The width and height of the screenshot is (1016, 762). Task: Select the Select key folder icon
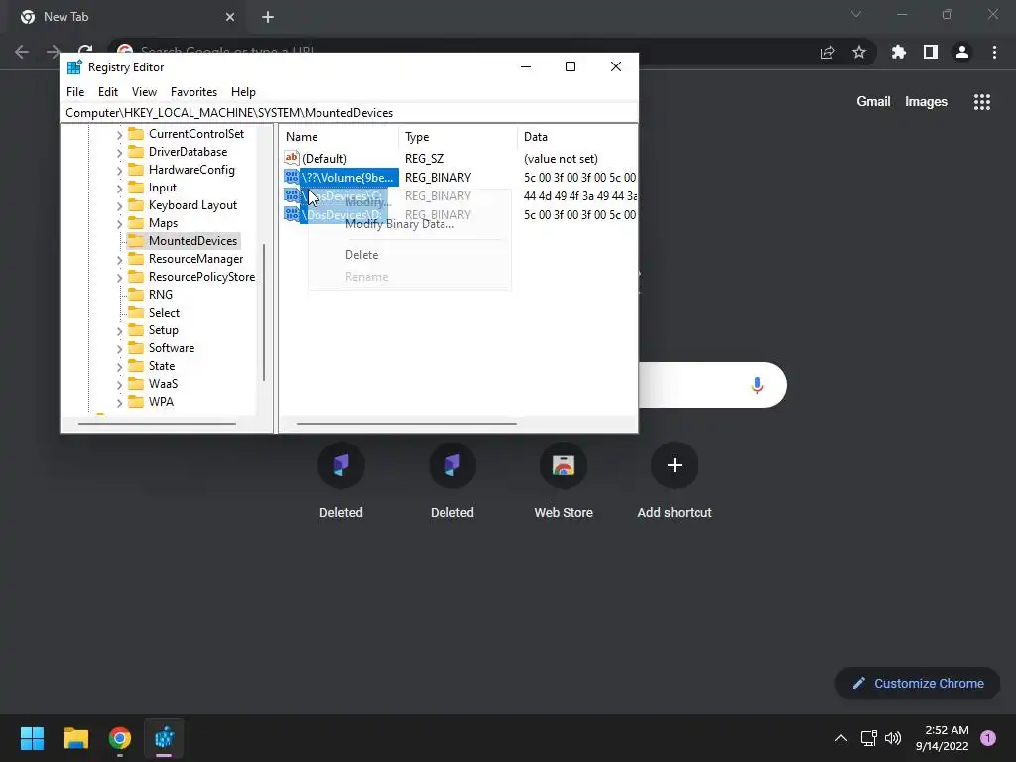tap(136, 313)
